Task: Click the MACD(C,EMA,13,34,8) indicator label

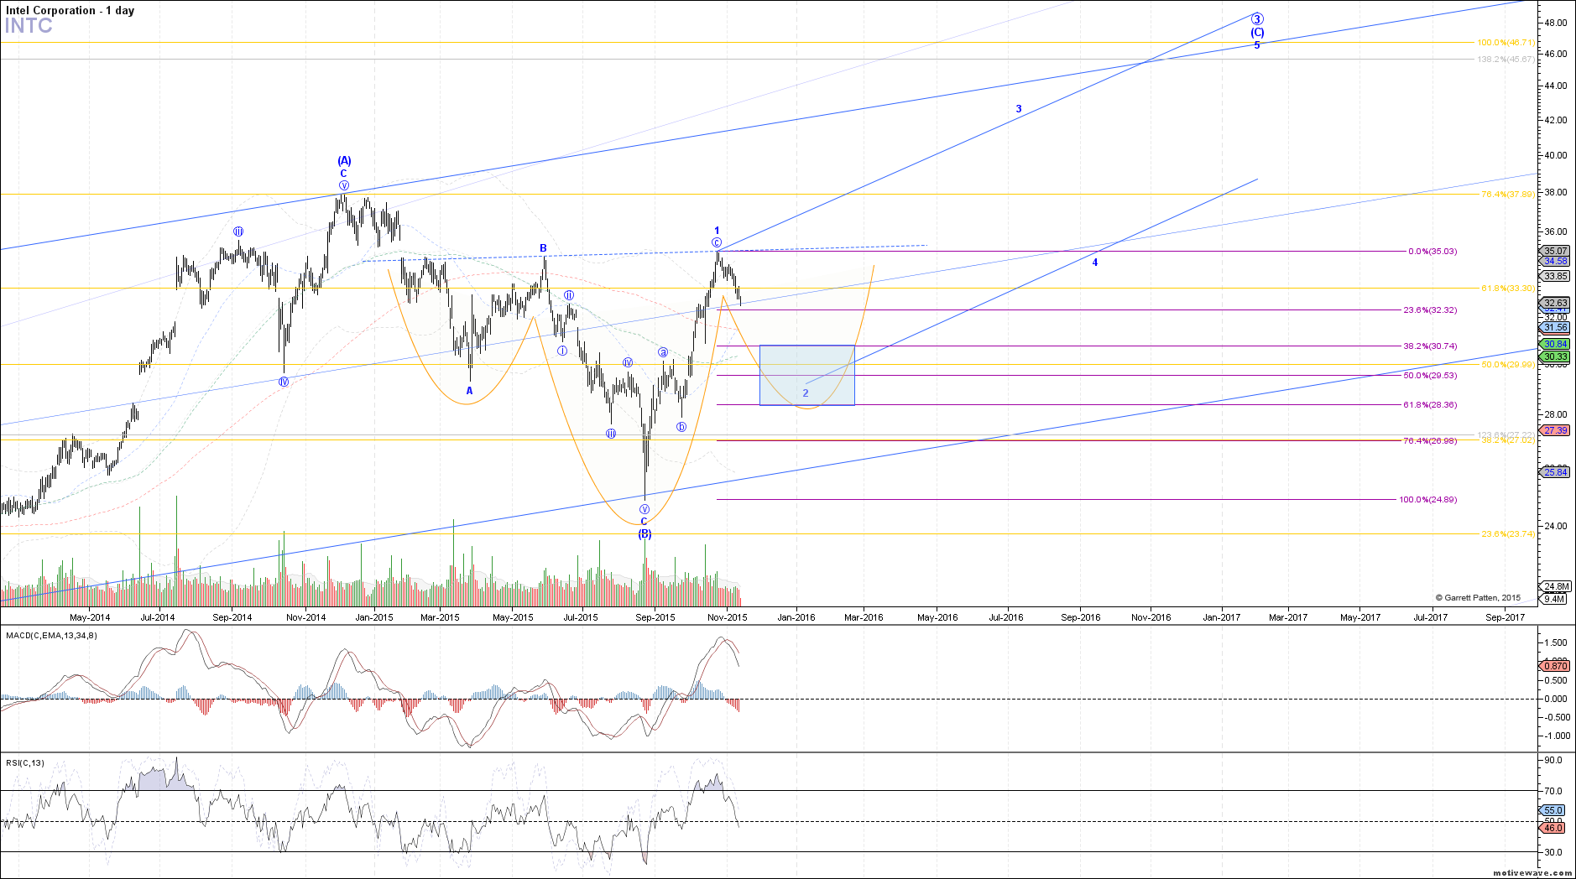Action: click(x=51, y=635)
